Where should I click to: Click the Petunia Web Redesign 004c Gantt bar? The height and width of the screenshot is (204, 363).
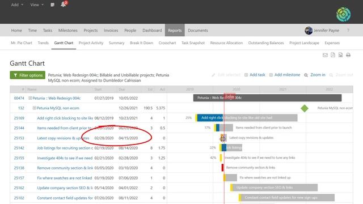click(x=267, y=97)
